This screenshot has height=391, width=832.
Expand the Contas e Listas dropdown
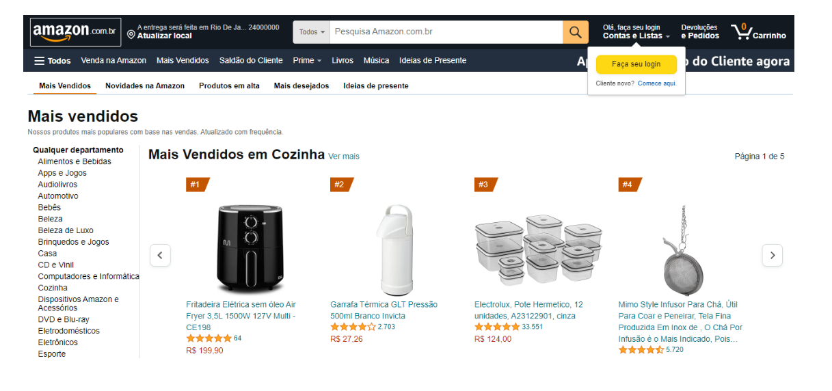click(636, 36)
